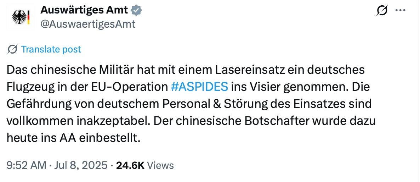Click the 9:52 AM timestamp
The height and width of the screenshot is (182, 420).
26,165
